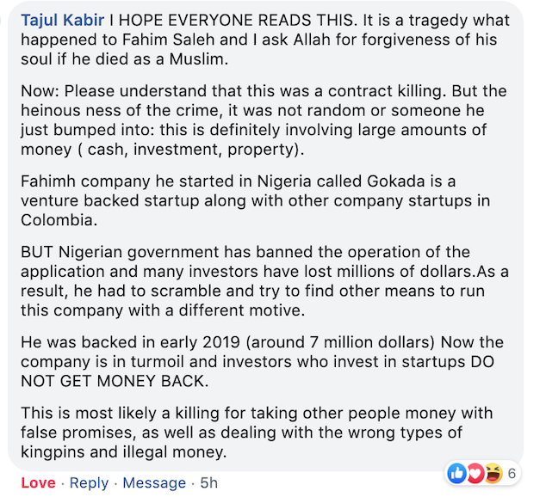Click the word "Colombia" in the comment
Screen dimensions: 546x497
click(x=59, y=220)
